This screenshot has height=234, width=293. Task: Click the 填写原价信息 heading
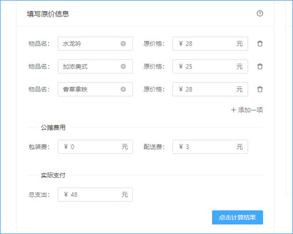click(48, 14)
